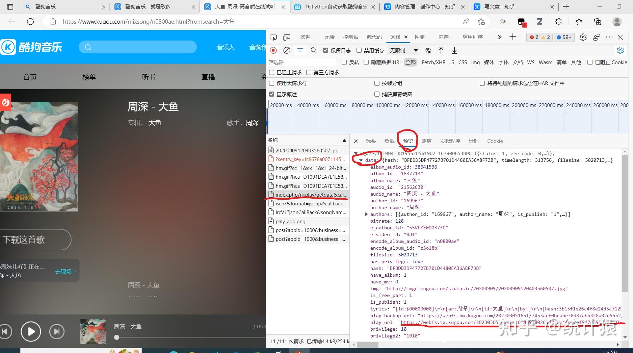Switch to 元素 DevTools tab
The width and height of the screenshot is (633, 353).
point(329,37)
